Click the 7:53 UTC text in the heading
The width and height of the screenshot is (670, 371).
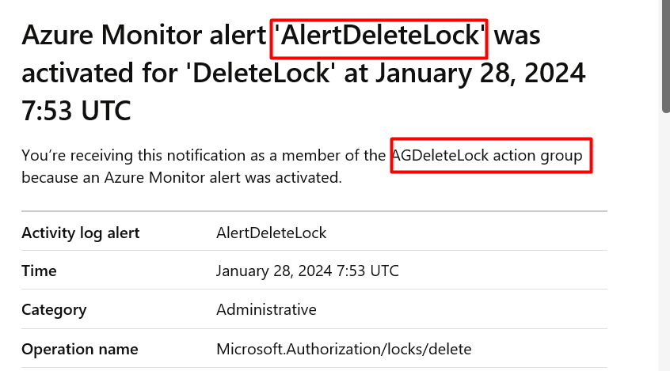tap(76, 111)
